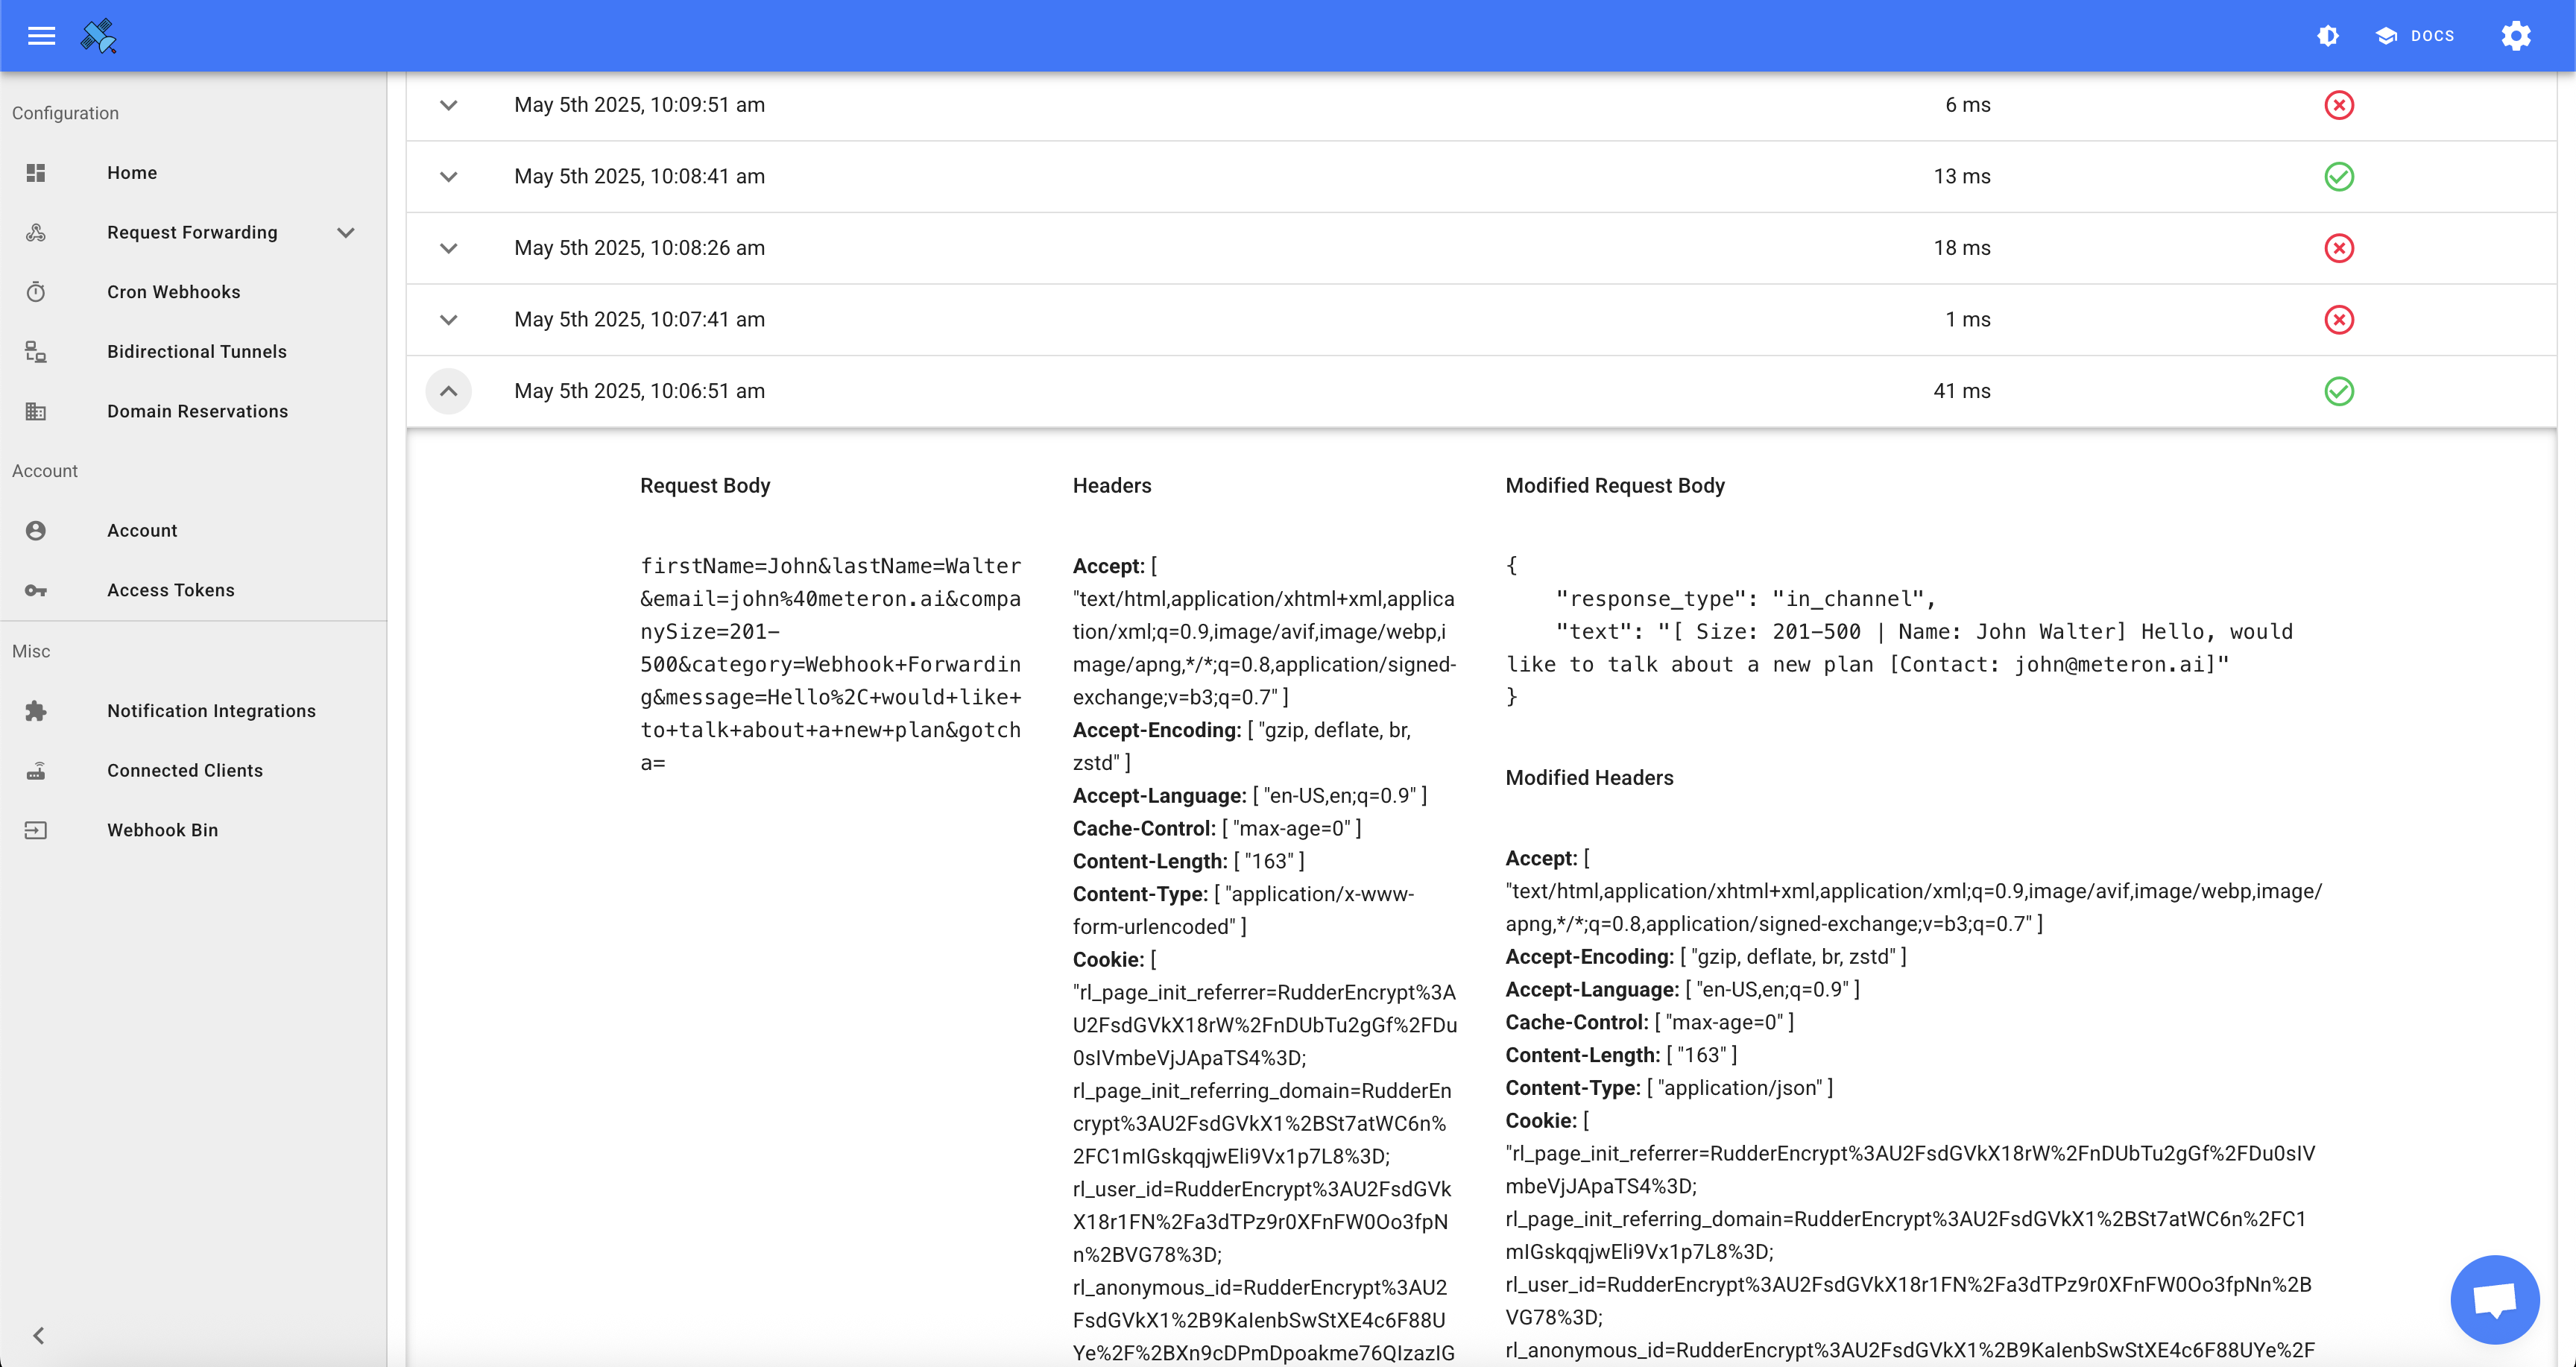The width and height of the screenshot is (2576, 1367).
Task: Open the Cron Webhooks section
Action: (x=174, y=291)
